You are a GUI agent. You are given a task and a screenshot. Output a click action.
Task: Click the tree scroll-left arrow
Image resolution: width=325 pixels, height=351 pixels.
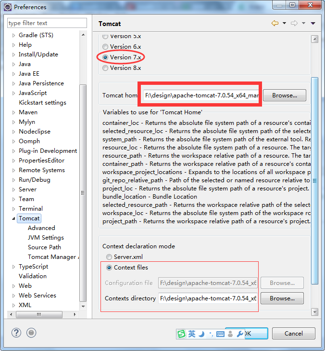point(11,314)
